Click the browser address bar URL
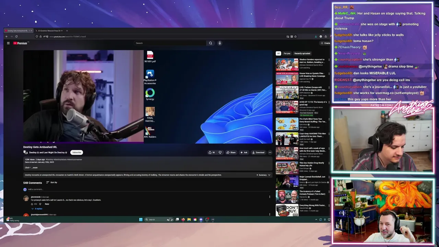 [68, 36]
